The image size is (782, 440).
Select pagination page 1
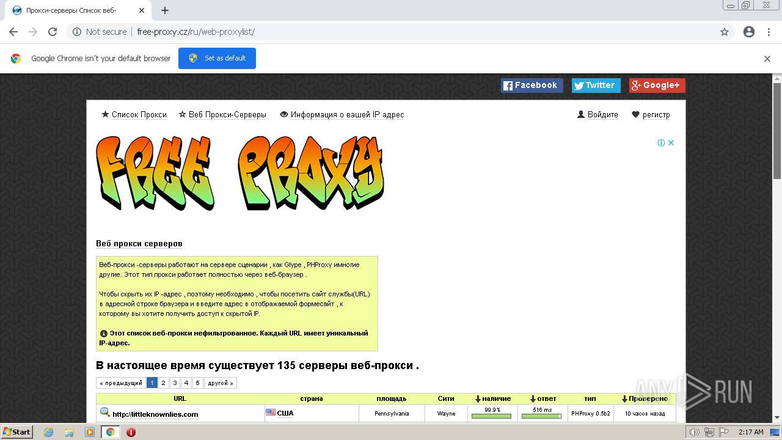(152, 383)
